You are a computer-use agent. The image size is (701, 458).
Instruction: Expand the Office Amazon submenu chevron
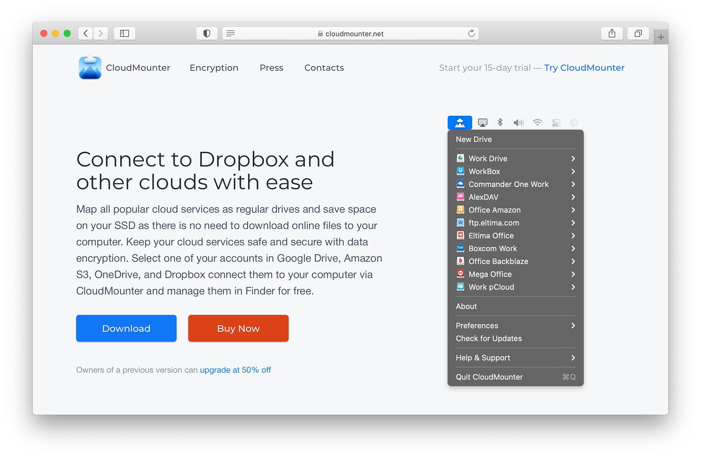[x=573, y=210]
